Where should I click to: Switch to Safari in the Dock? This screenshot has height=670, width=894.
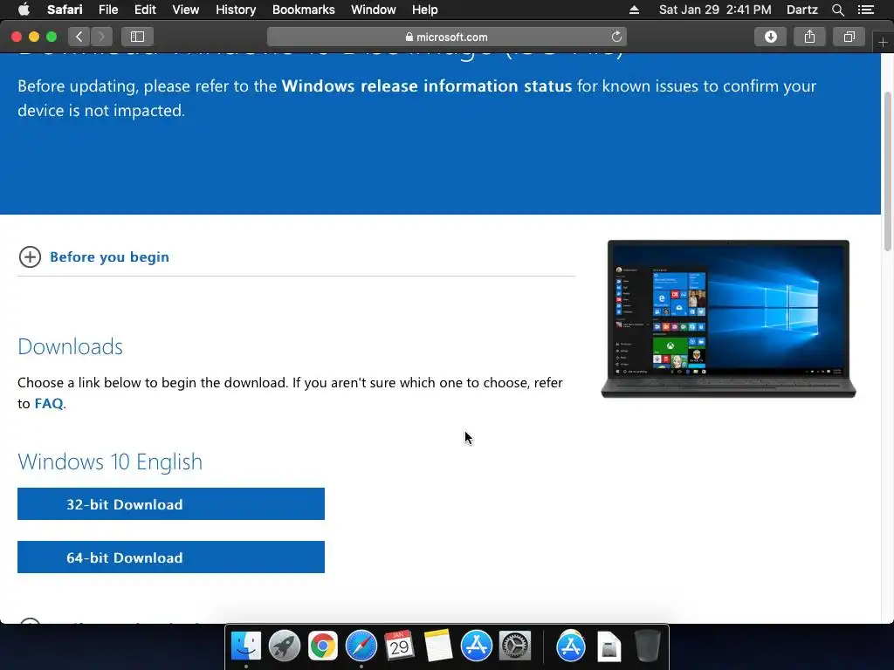coord(361,646)
